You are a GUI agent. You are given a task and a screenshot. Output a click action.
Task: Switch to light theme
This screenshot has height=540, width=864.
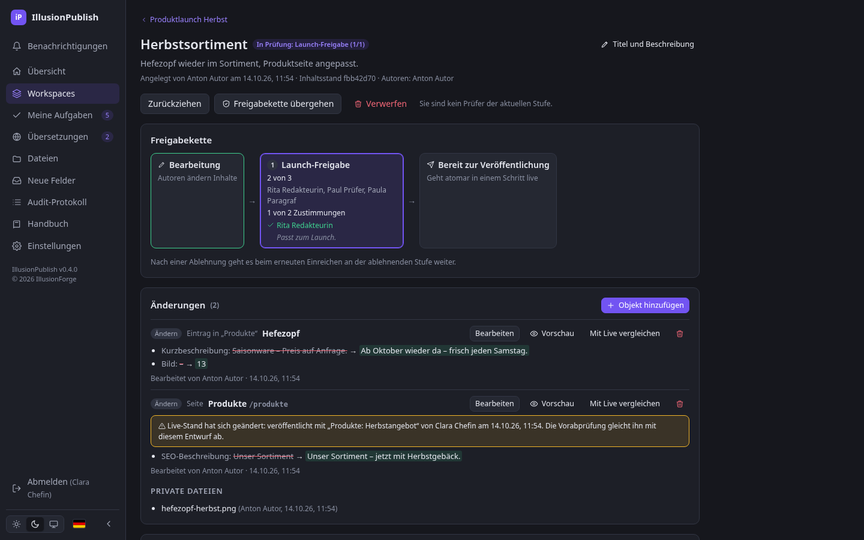coord(16,524)
